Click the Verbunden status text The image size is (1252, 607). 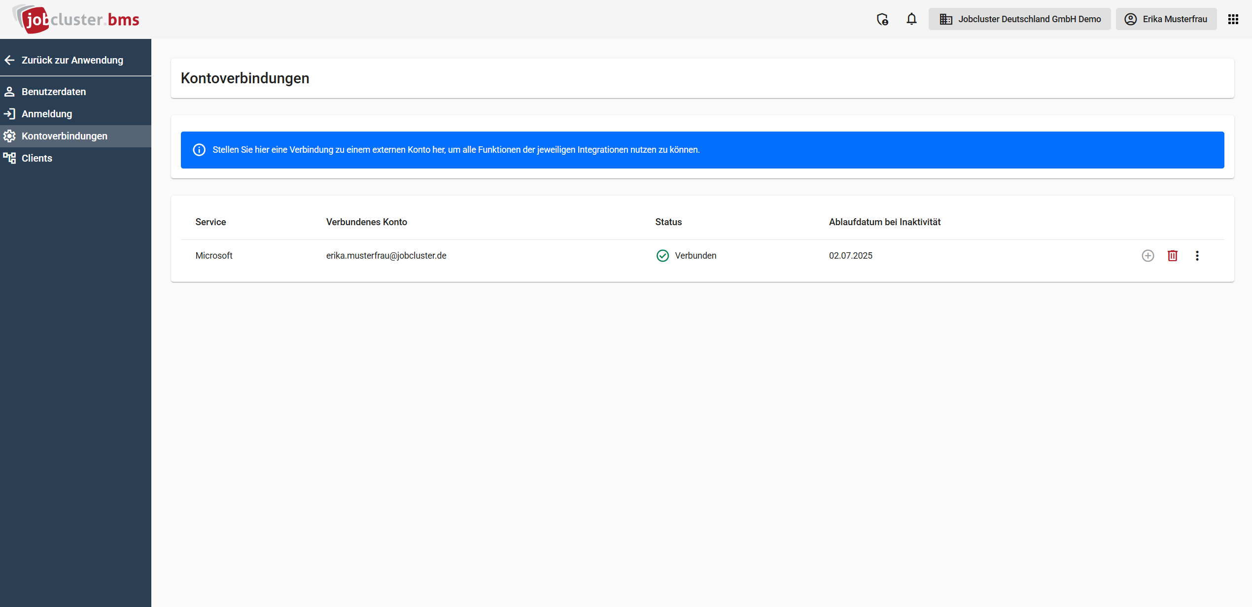point(695,256)
